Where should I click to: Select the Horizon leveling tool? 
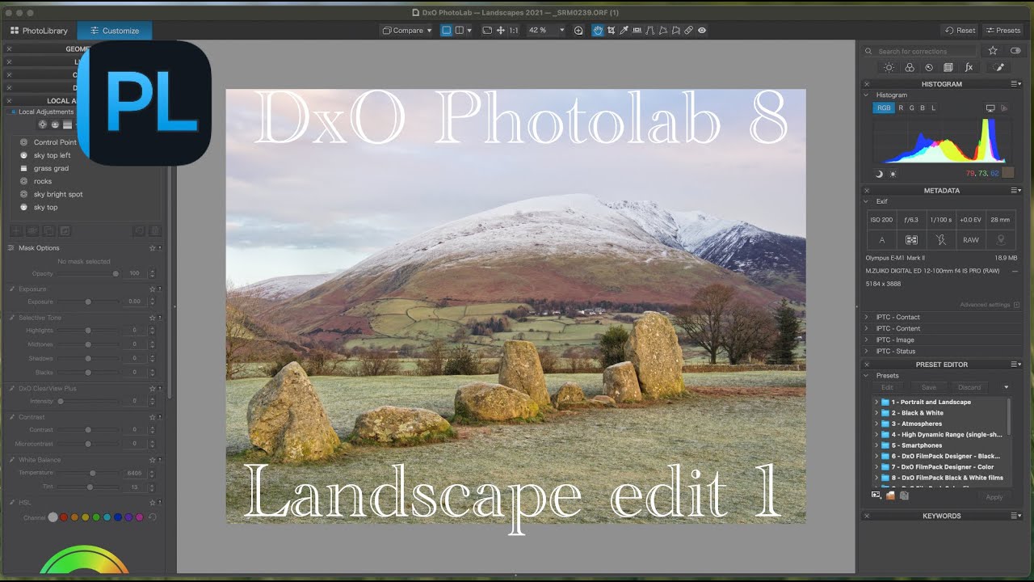click(637, 30)
